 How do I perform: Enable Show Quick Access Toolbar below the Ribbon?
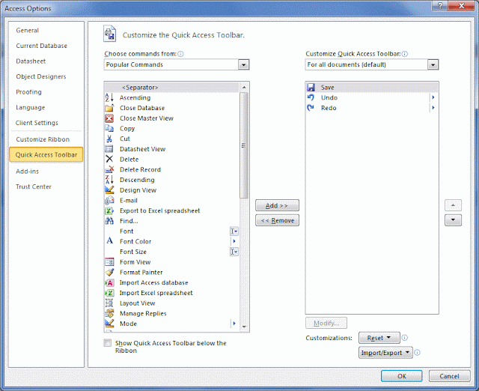pyautogui.click(x=108, y=343)
